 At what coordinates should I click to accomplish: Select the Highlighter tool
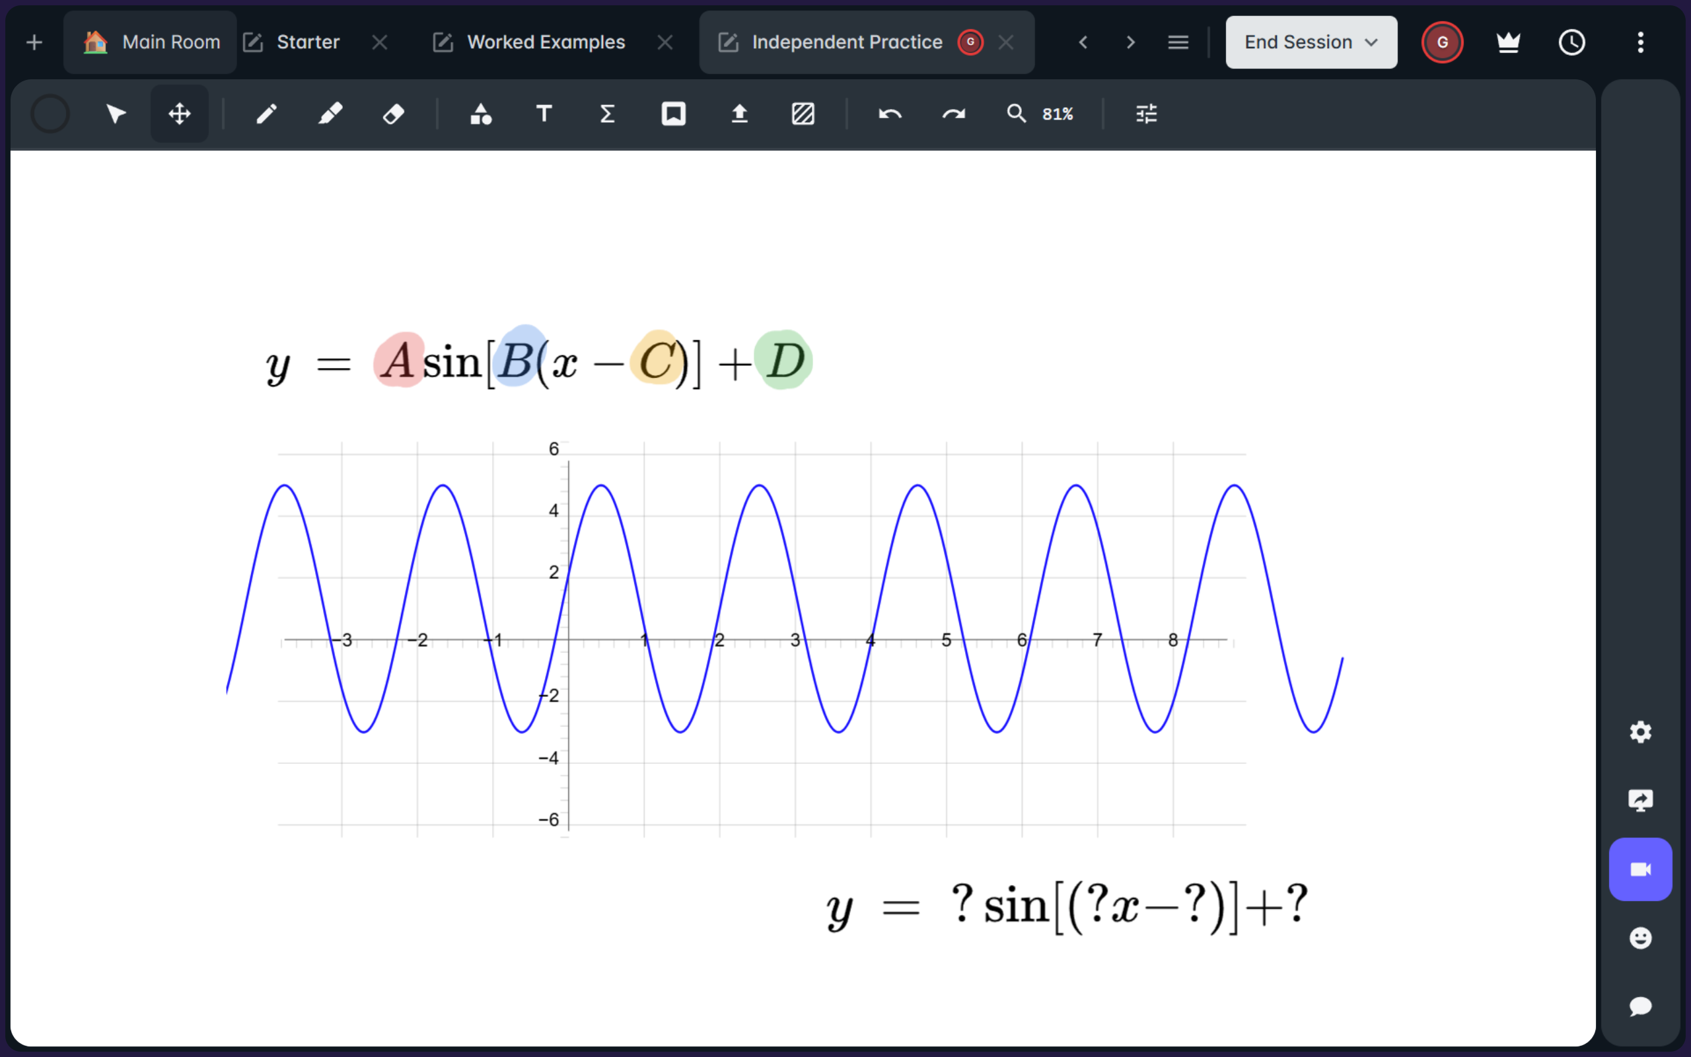click(x=330, y=114)
